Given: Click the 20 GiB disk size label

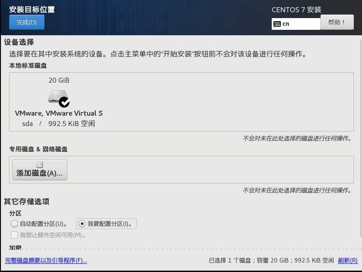Looking at the screenshot, I should [59, 80].
